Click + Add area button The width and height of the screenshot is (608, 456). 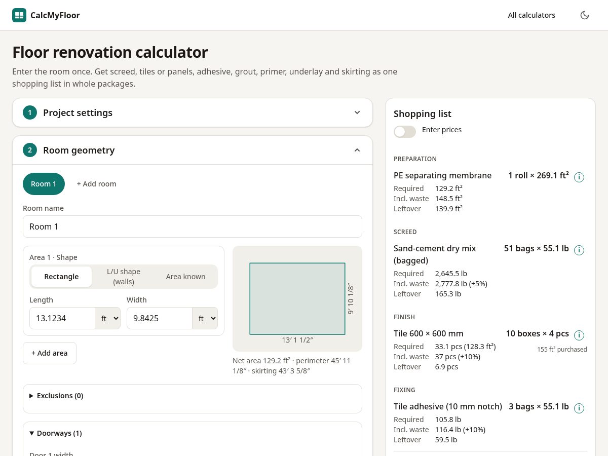pyautogui.click(x=50, y=353)
